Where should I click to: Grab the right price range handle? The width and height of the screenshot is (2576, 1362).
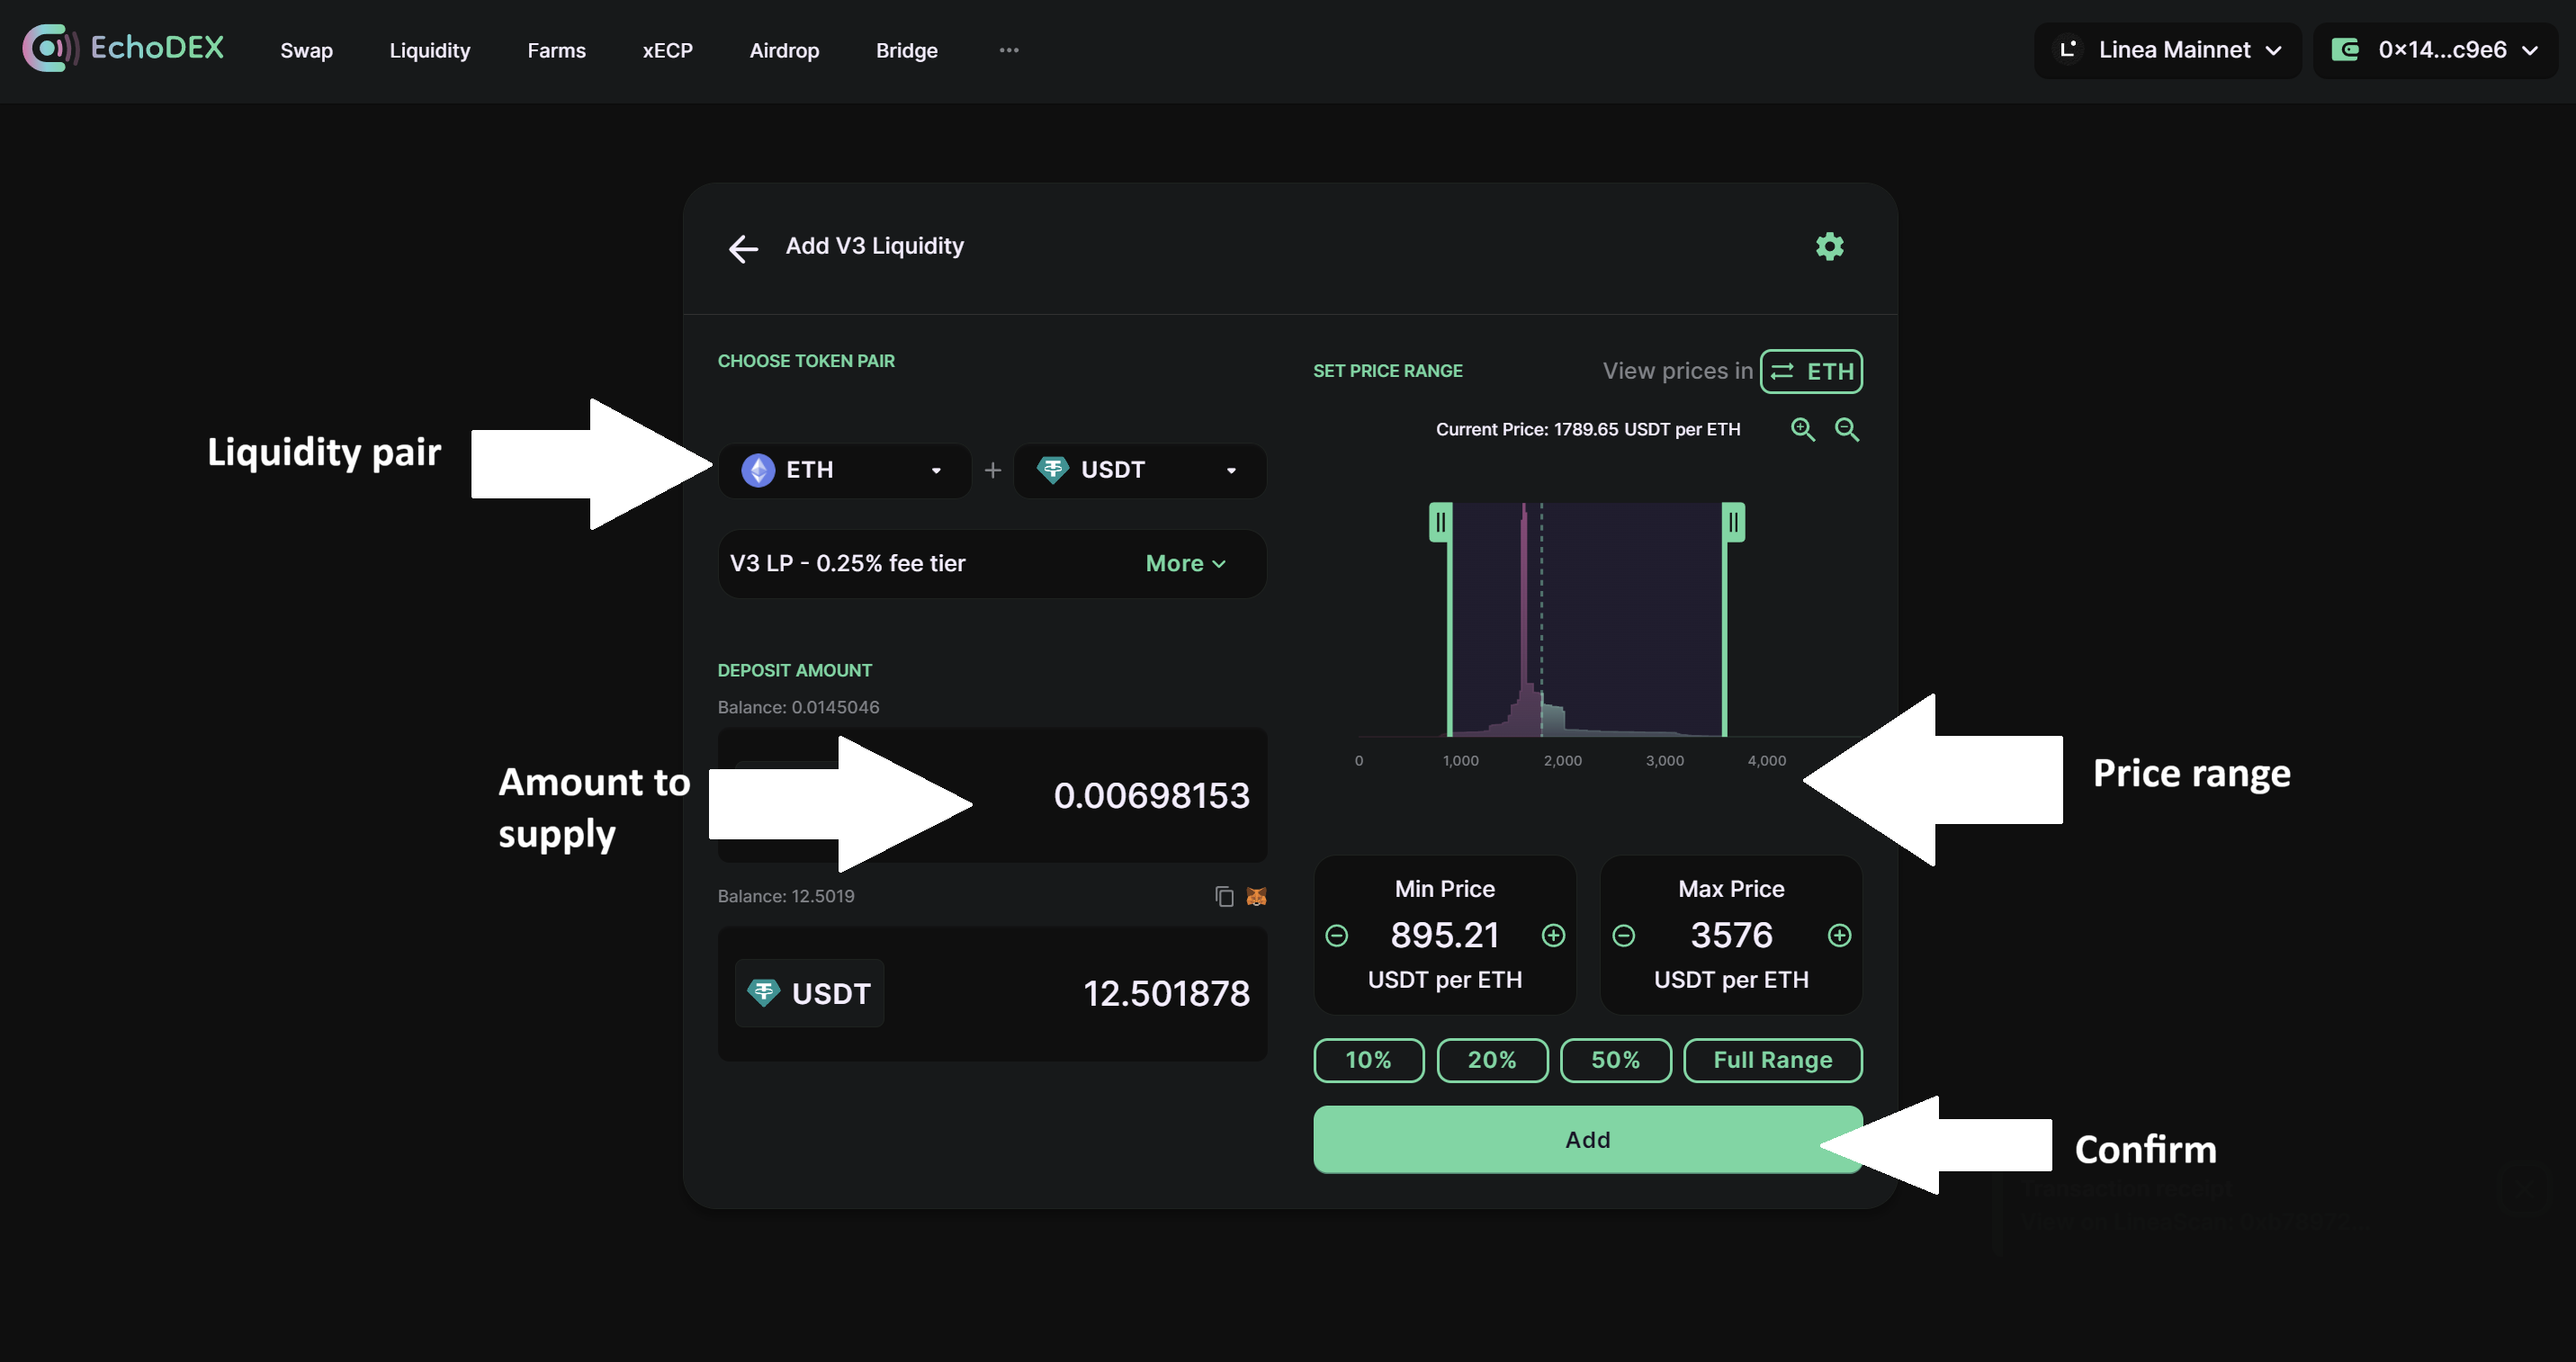pyautogui.click(x=1733, y=522)
